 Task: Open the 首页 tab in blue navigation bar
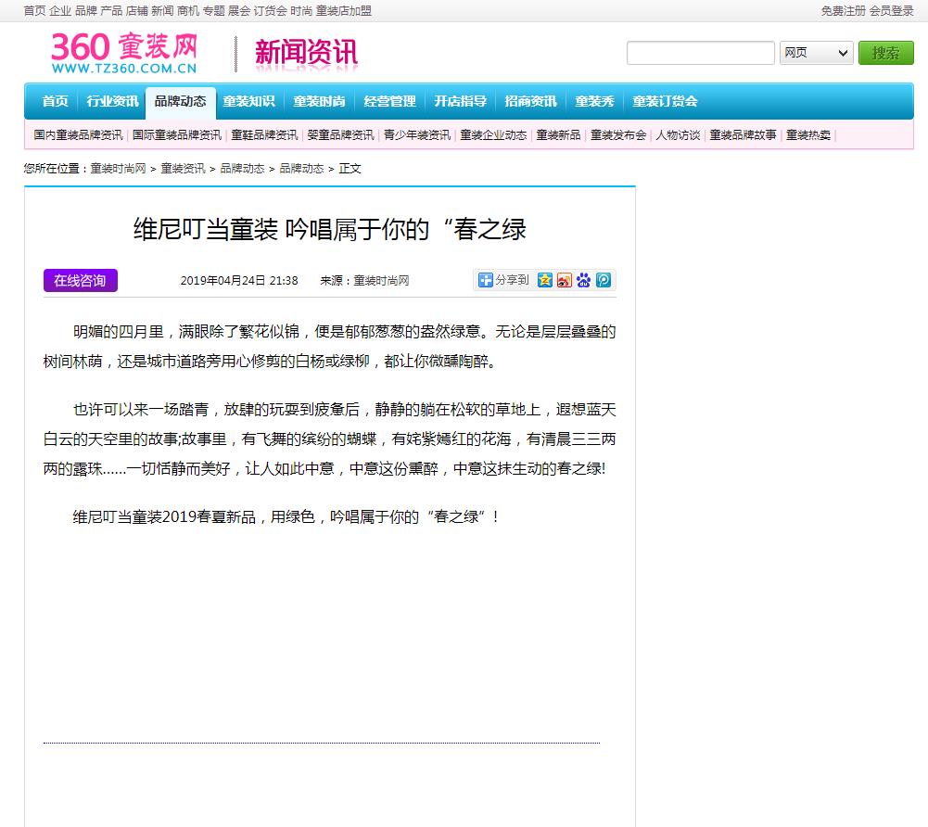55,101
